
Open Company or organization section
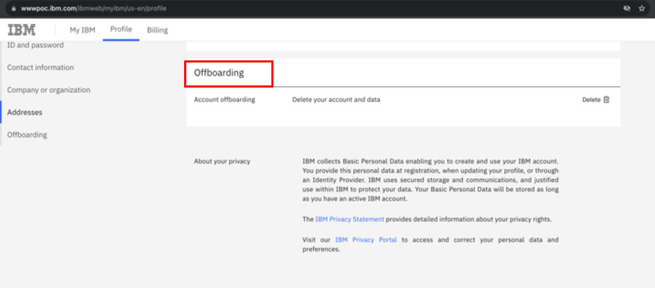point(49,90)
